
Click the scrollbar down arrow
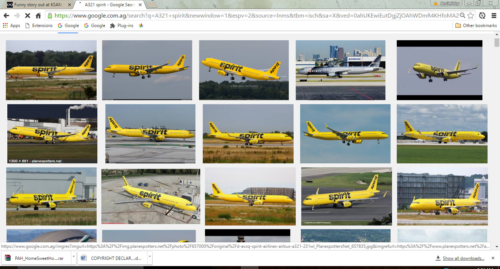coord(497,247)
